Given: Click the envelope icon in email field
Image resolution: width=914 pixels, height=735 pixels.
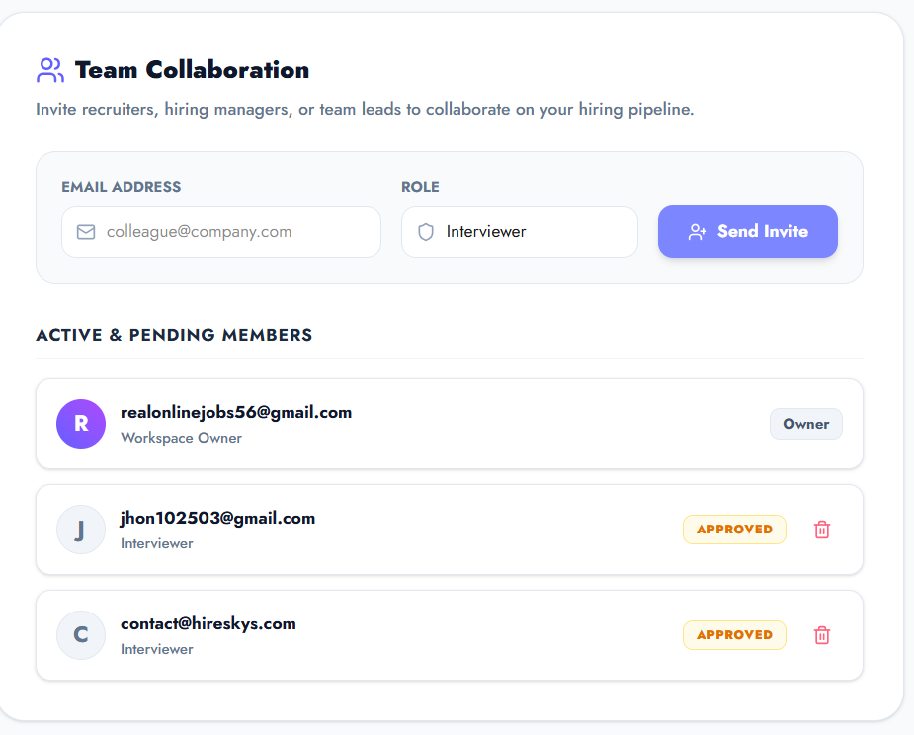Looking at the screenshot, I should pos(86,232).
